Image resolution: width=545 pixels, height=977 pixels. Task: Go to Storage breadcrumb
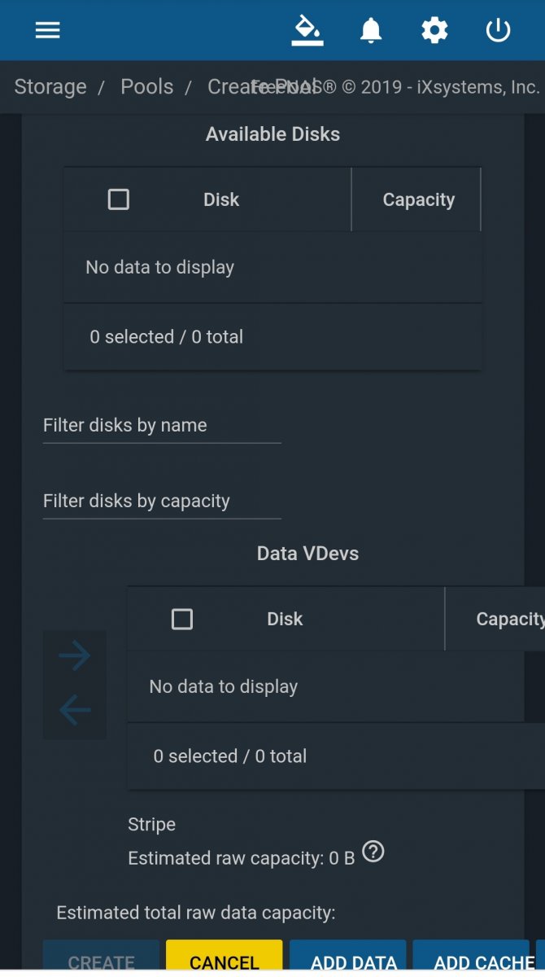pyautogui.click(x=50, y=87)
